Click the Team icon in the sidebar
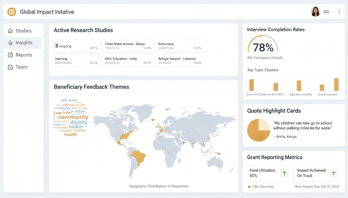The height and width of the screenshot is (198, 348). (10, 67)
